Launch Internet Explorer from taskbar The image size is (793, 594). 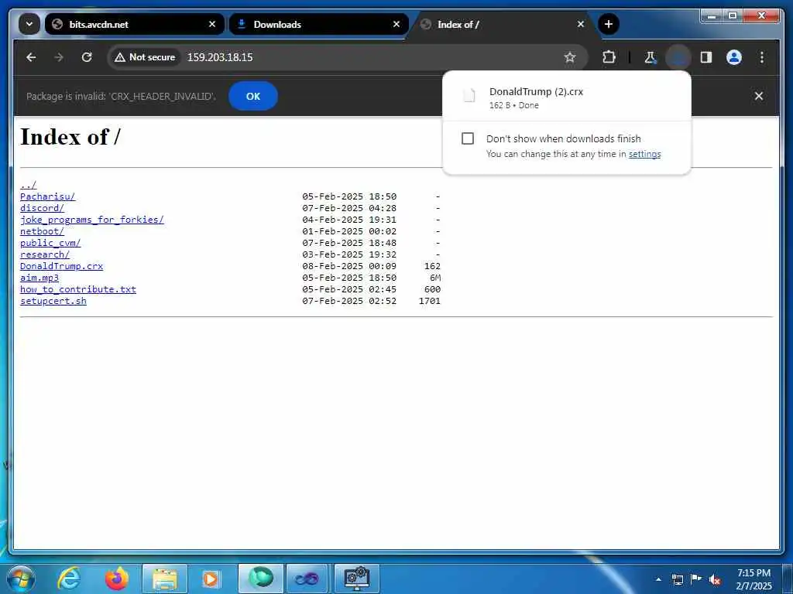click(68, 579)
